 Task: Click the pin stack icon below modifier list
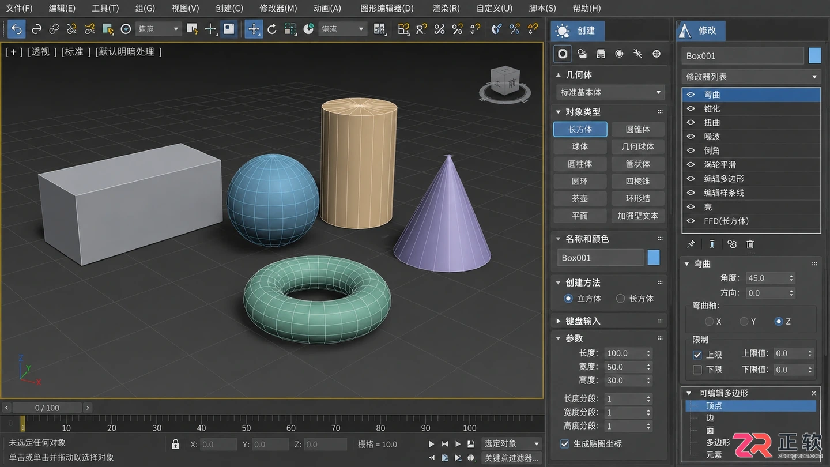pos(691,244)
